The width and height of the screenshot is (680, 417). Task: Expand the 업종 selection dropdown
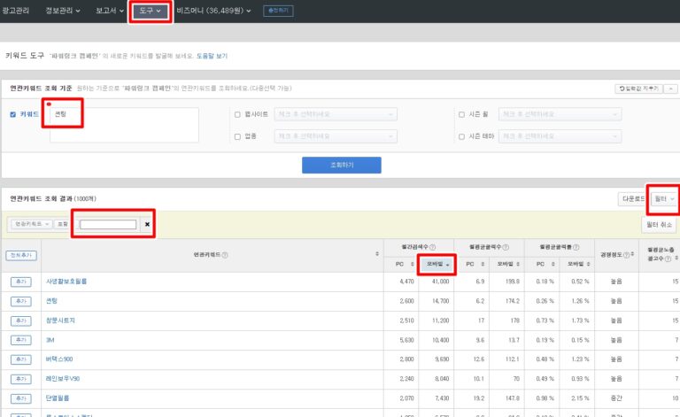(x=336, y=136)
